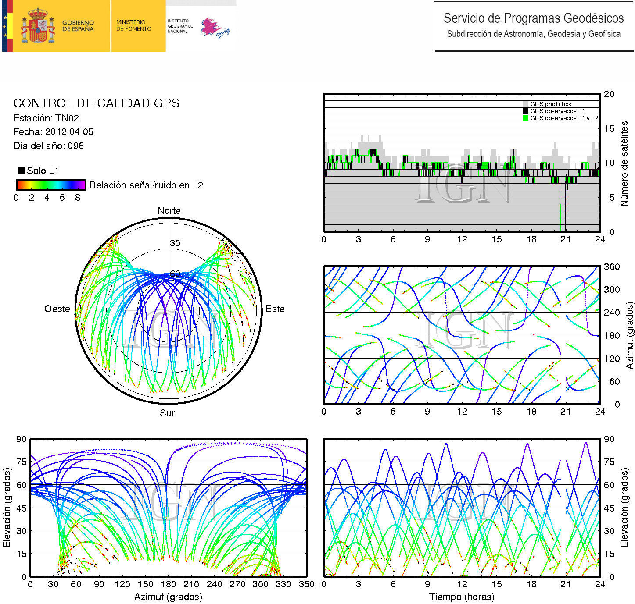Select the Servicio de Programas Geodésicos title
Image resolution: width=635 pixels, height=604 pixels.
tap(533, 18)
